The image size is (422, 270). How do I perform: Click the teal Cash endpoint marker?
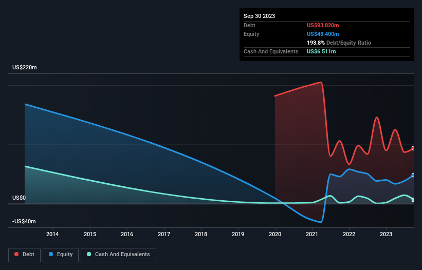tap(414, 200)
